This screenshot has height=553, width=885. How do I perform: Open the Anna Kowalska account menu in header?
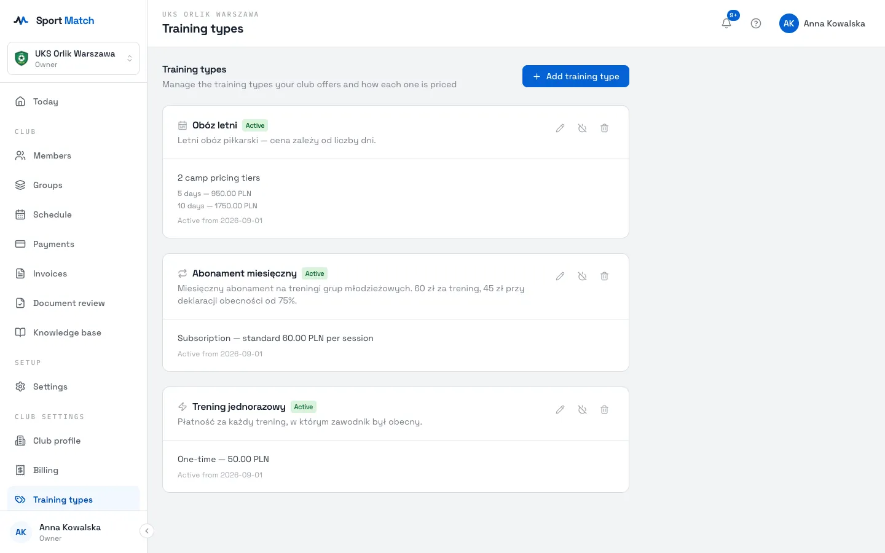[822, 23]
